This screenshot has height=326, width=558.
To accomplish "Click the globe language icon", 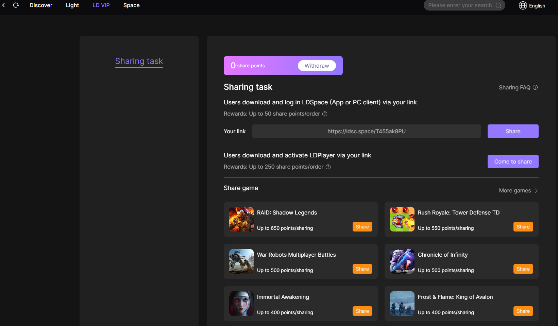I will coord(523,5).
